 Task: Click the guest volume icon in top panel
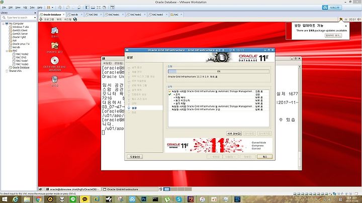(x=359, y=20)
